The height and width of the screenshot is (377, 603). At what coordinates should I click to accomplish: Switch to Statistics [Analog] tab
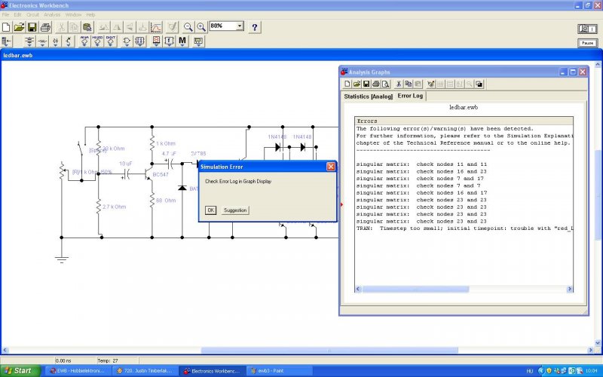(368, 97)
